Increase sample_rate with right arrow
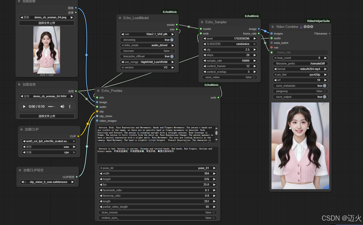 click(x=255, y=61)
